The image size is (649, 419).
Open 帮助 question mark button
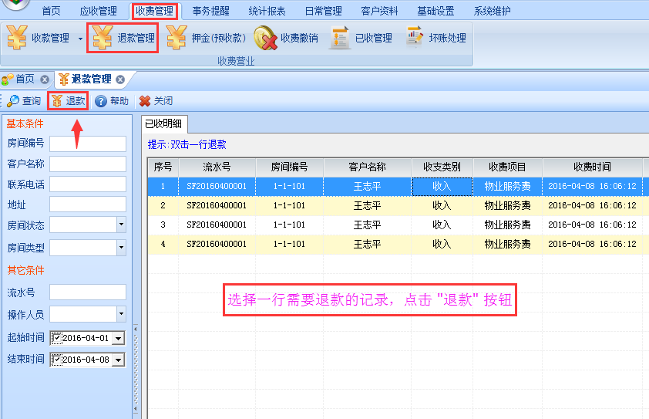point(112,101)
